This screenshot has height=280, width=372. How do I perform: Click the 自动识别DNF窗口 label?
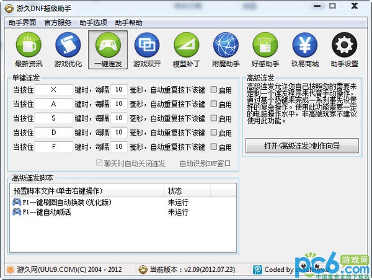pos(205,164)
